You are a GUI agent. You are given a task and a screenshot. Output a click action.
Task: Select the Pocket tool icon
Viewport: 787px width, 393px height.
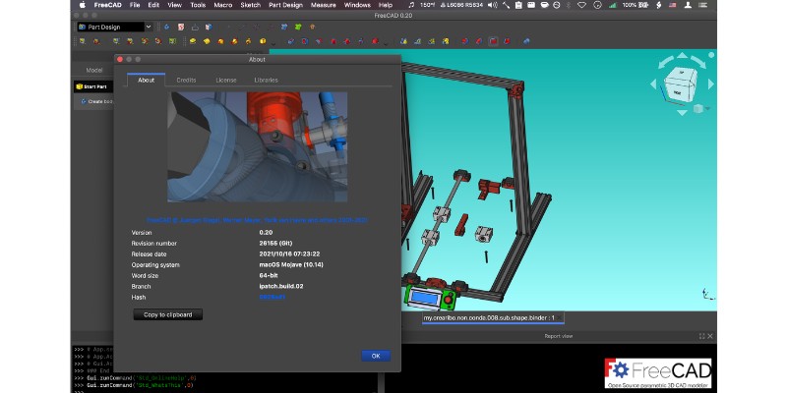tap(291, 41)
